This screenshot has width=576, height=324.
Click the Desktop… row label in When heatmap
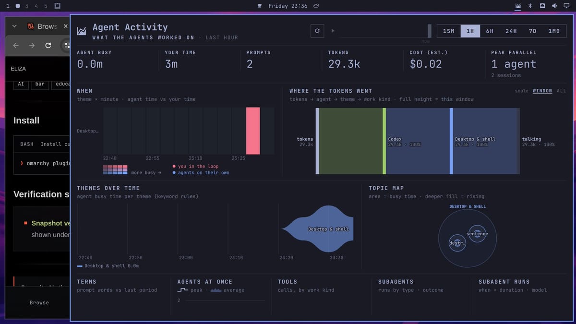[x=87, y=131]
